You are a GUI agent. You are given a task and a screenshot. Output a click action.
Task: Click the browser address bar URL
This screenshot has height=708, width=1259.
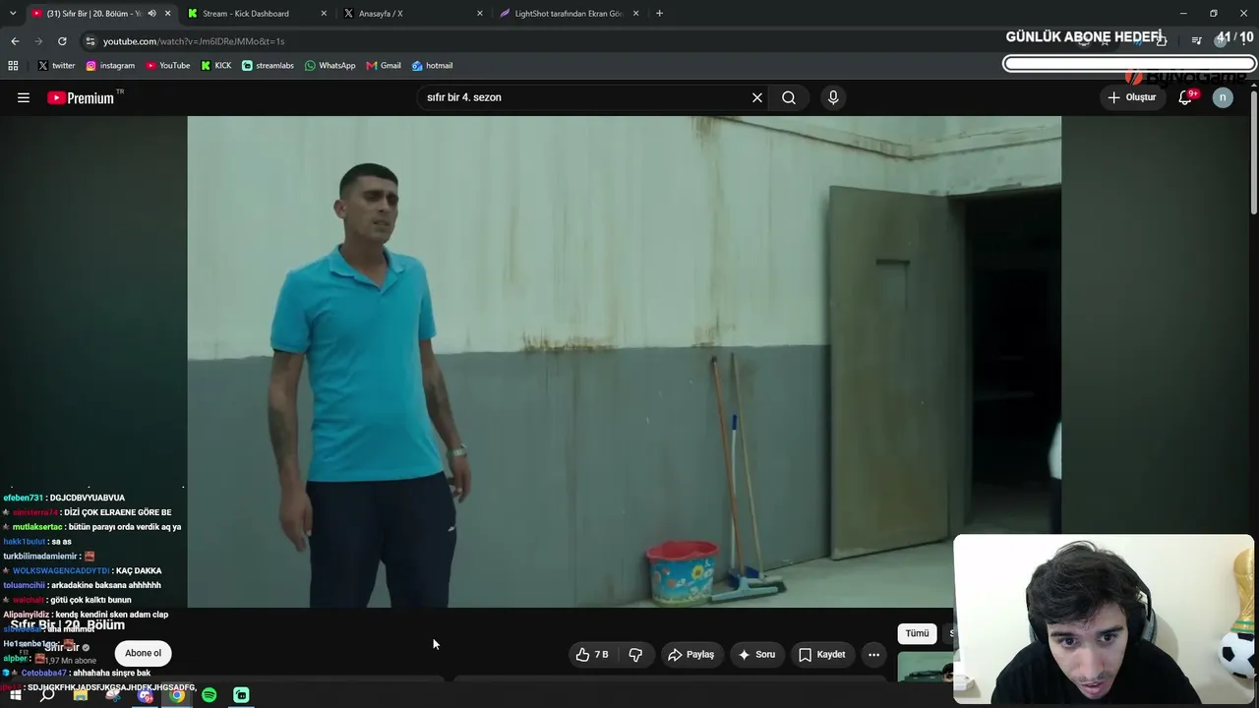click(x=194, y=41)
